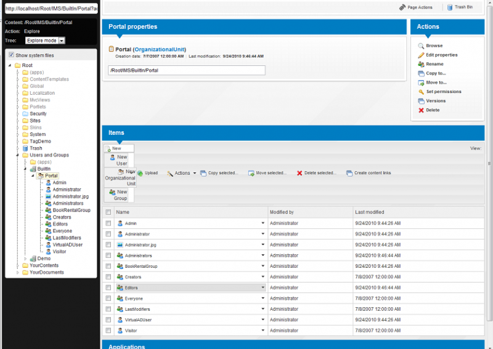The image size is (493, 349).
Task: Click the Set permissions action link
Action: (444, 92)
